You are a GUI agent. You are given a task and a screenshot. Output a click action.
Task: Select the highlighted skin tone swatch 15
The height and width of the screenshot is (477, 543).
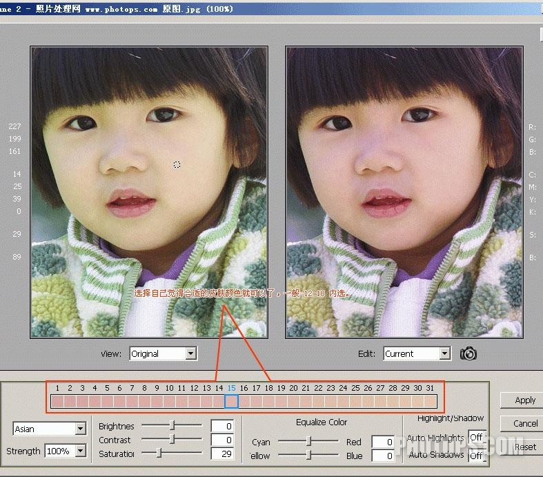(x=232, y=402)
